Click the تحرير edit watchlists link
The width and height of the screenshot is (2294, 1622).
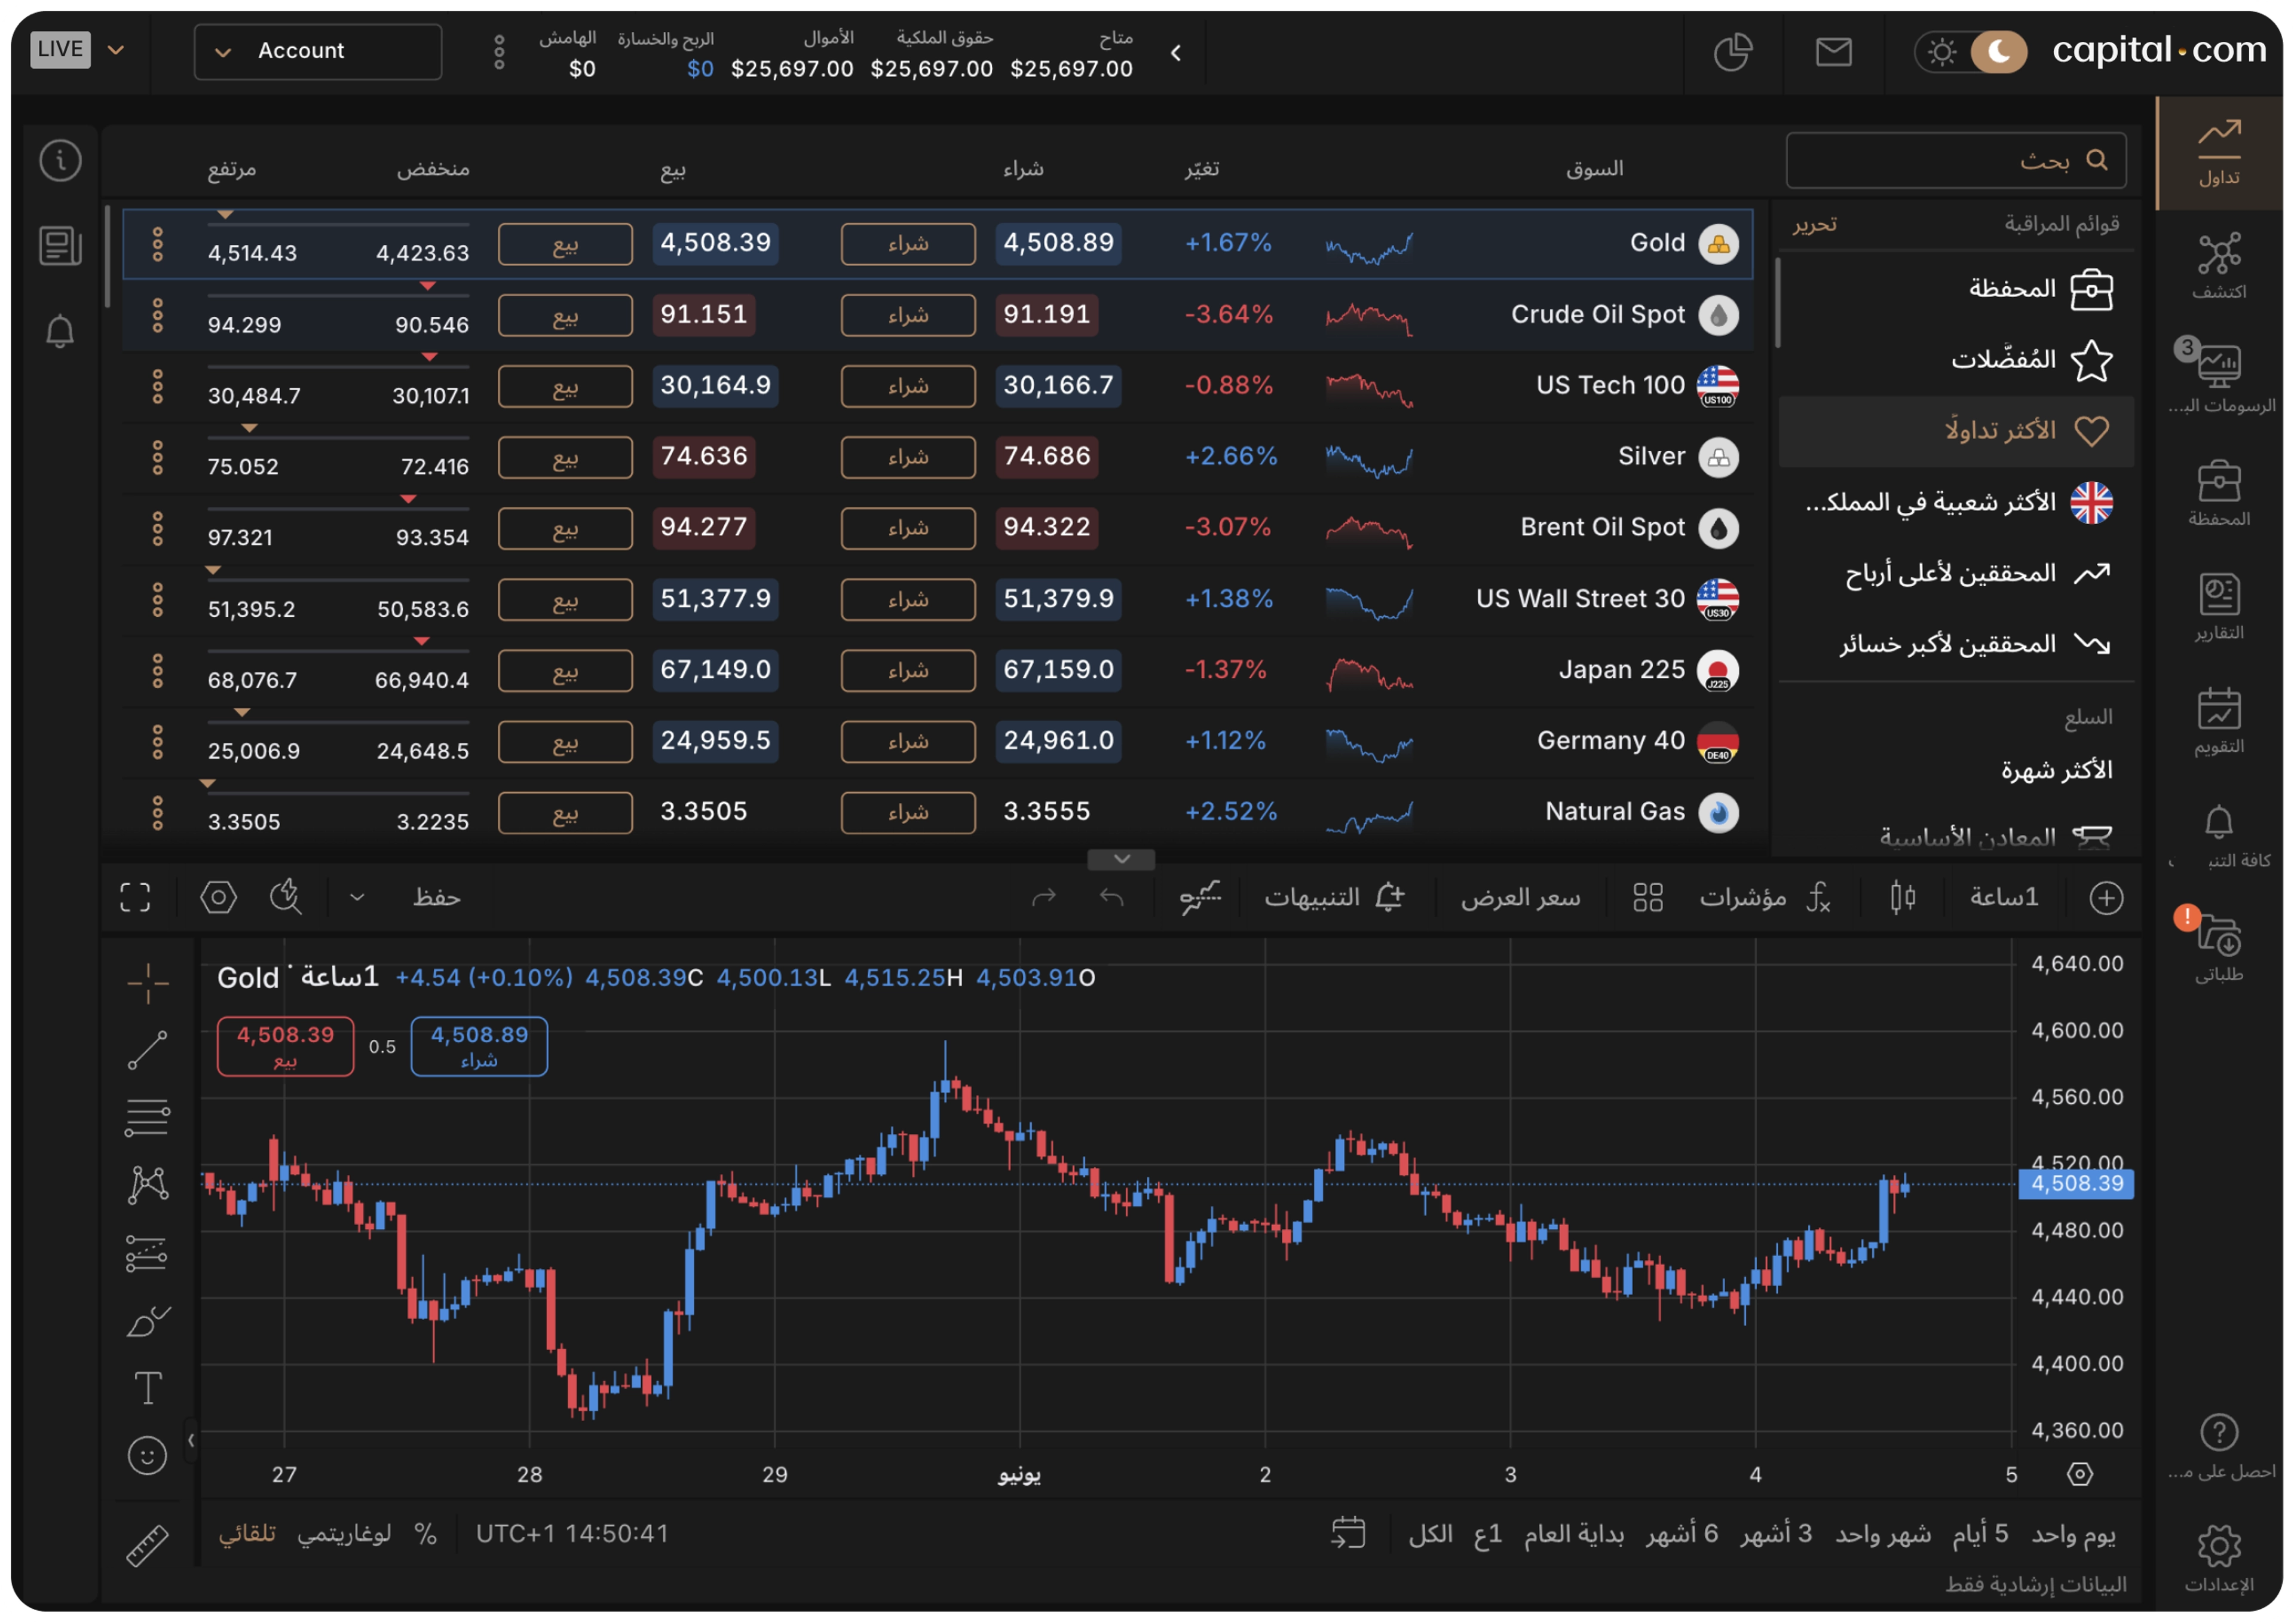click(x=1814, y=224)
